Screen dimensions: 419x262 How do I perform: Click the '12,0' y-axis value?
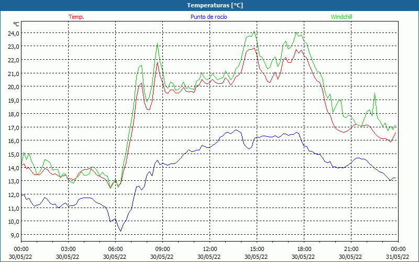[14, 194]
